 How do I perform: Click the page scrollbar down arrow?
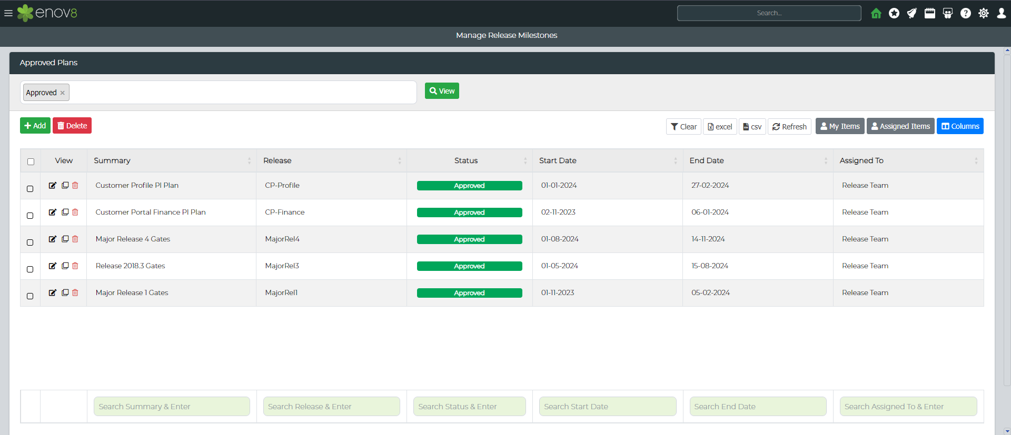(1007, 431)
